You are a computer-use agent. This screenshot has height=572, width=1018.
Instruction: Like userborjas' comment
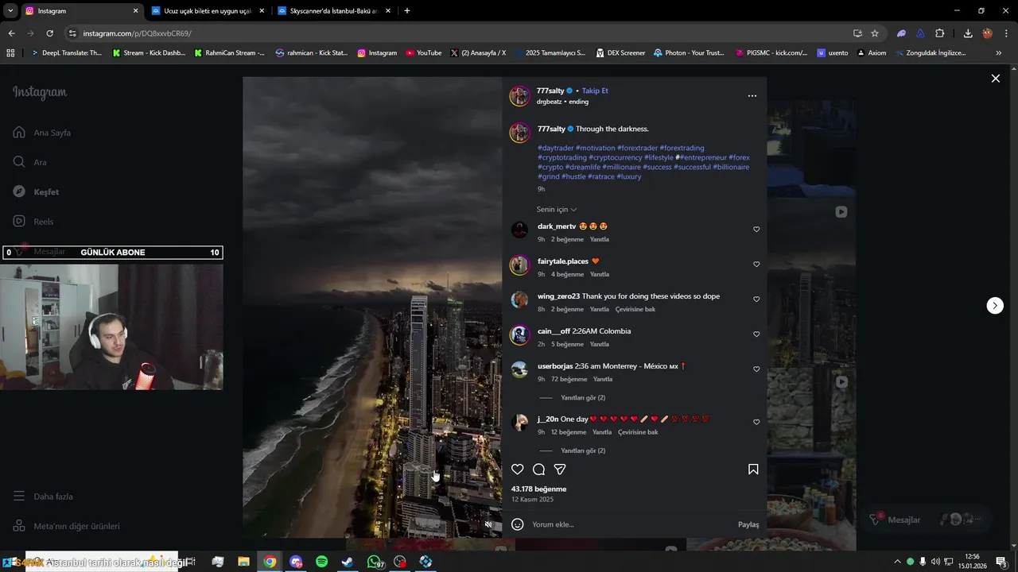(x=756, y=369)
